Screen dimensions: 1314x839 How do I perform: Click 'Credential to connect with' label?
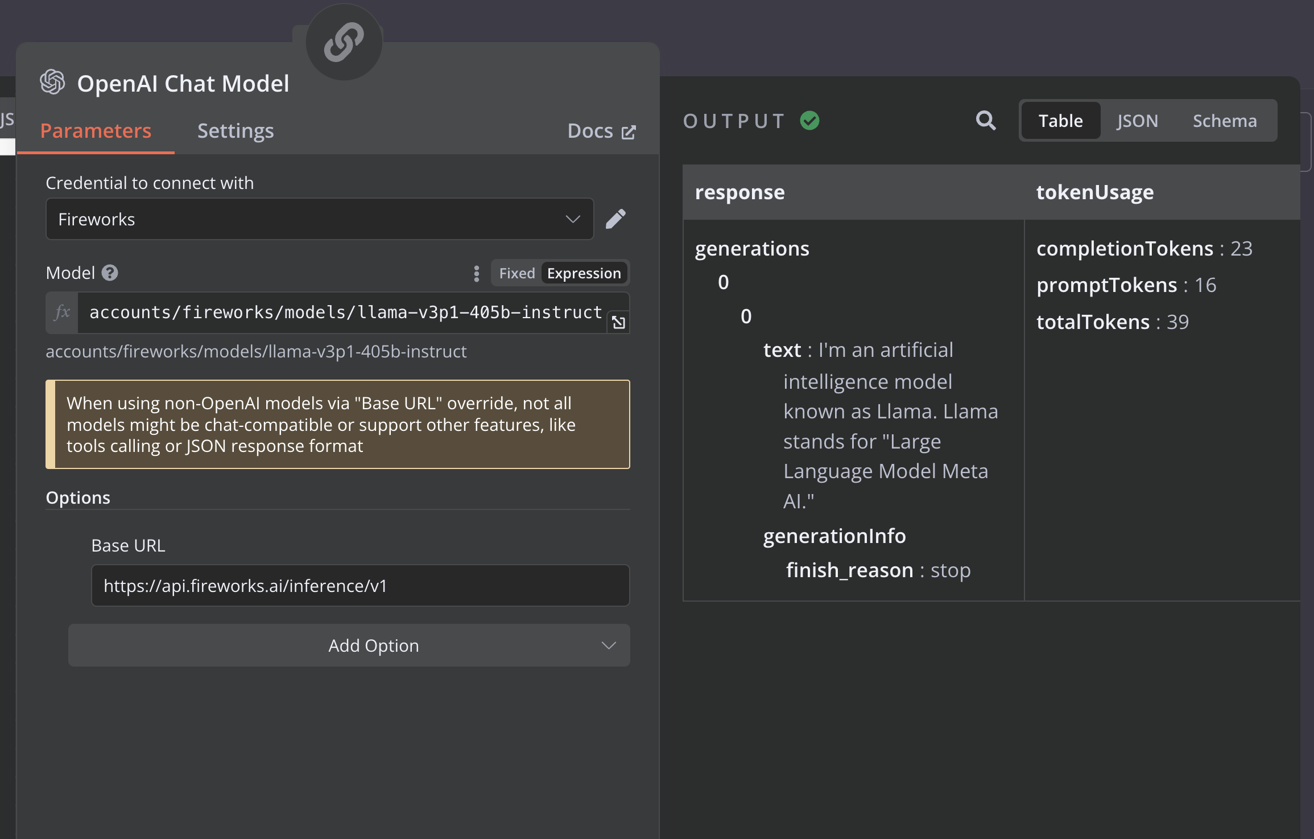click(x=150, y=183)
